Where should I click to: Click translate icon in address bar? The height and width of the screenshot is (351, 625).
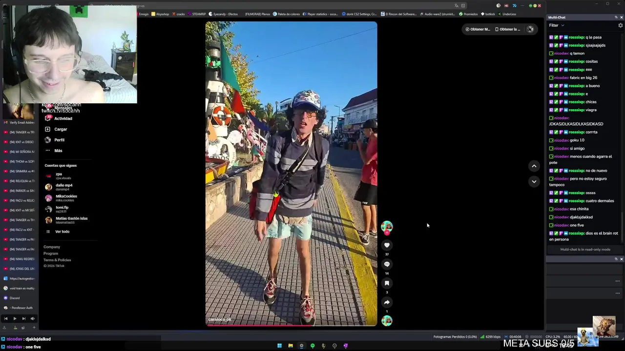(x=456, y=6)
